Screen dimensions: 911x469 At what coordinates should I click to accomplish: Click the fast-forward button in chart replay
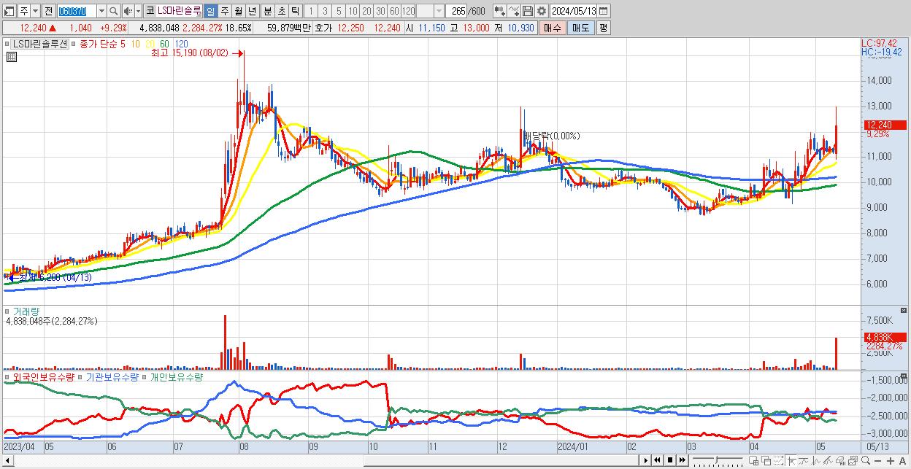point(683,460)
